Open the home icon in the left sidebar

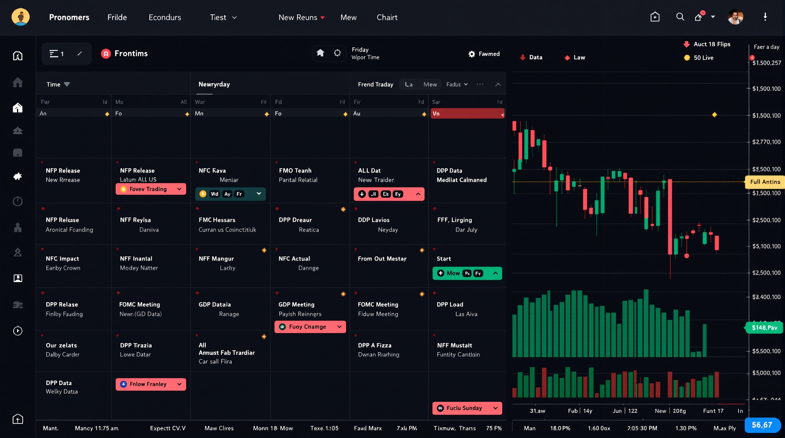click(17, 82)
